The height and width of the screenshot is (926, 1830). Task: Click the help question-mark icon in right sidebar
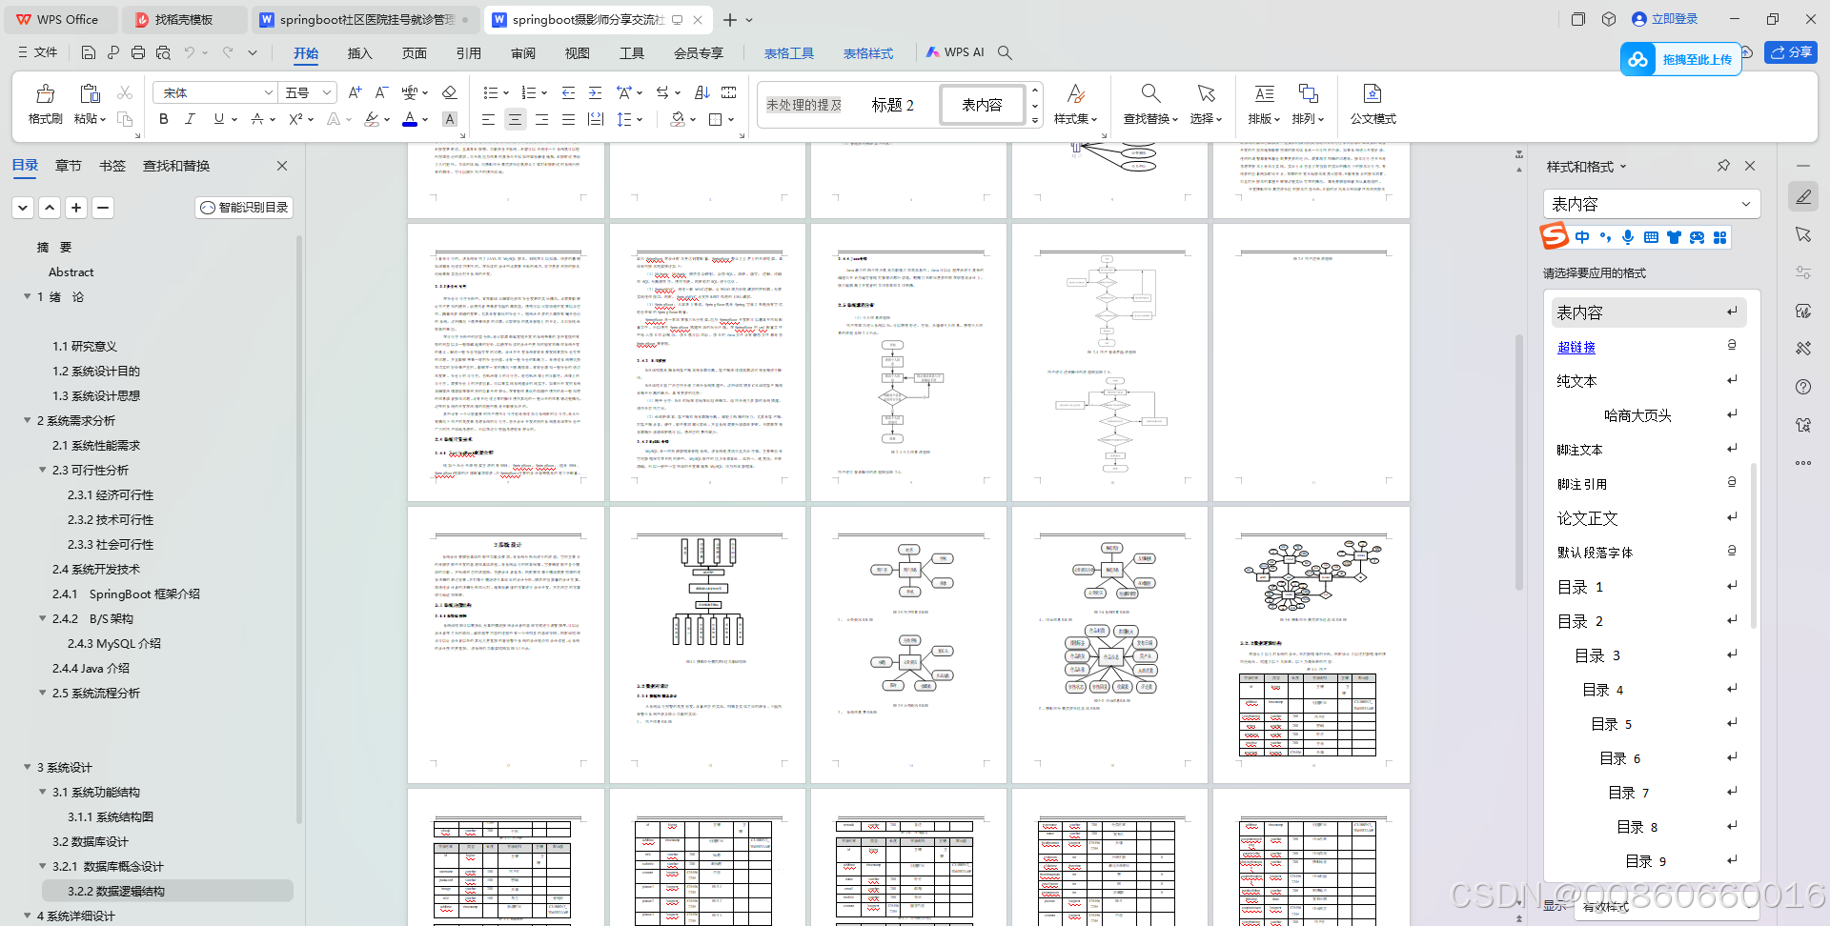(1802, 387)
